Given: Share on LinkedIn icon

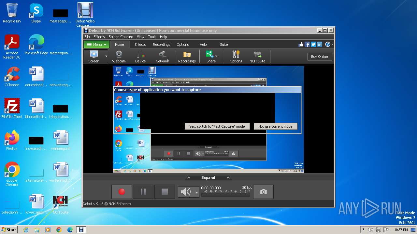Looking at the screenshot, I should pyautogui.click(x=320, y=45).
